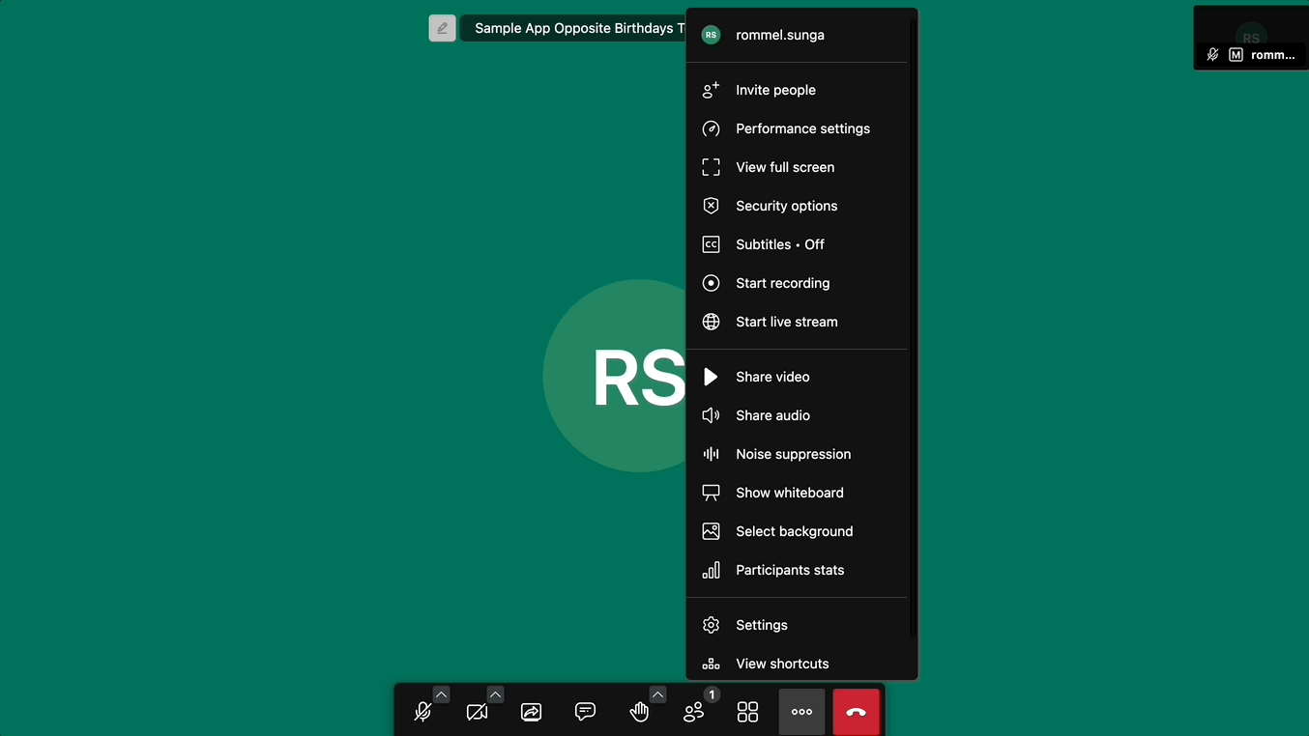Viewport: 1309px width, 736px height.
Task: Expand audio options arrow beside microphone
Action: pyautogui.click(x=441, y=694)
